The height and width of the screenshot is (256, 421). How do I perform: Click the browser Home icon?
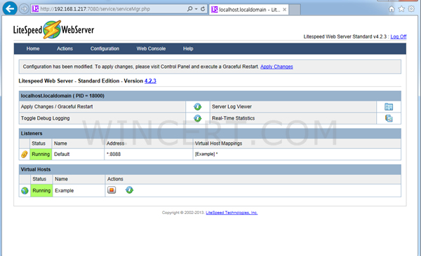[392, 9]
